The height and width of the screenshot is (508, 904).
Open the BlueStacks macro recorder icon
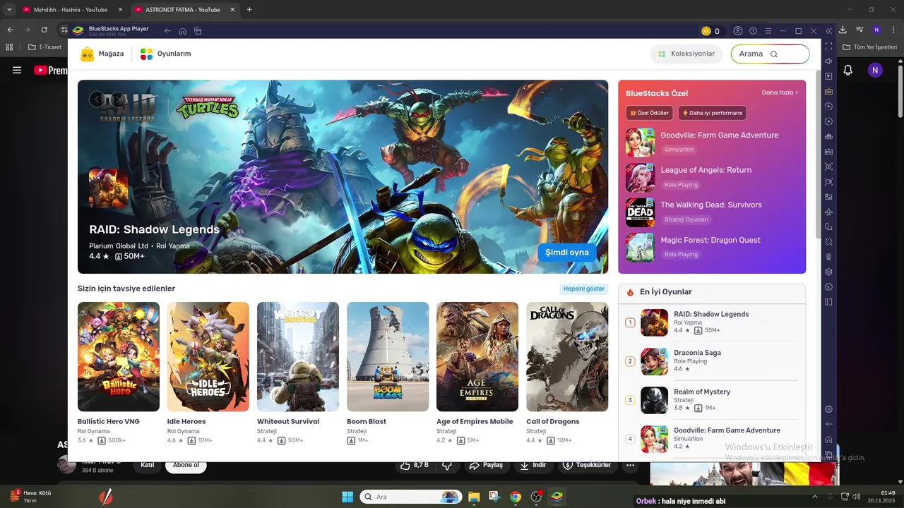[x=828, y=107]
